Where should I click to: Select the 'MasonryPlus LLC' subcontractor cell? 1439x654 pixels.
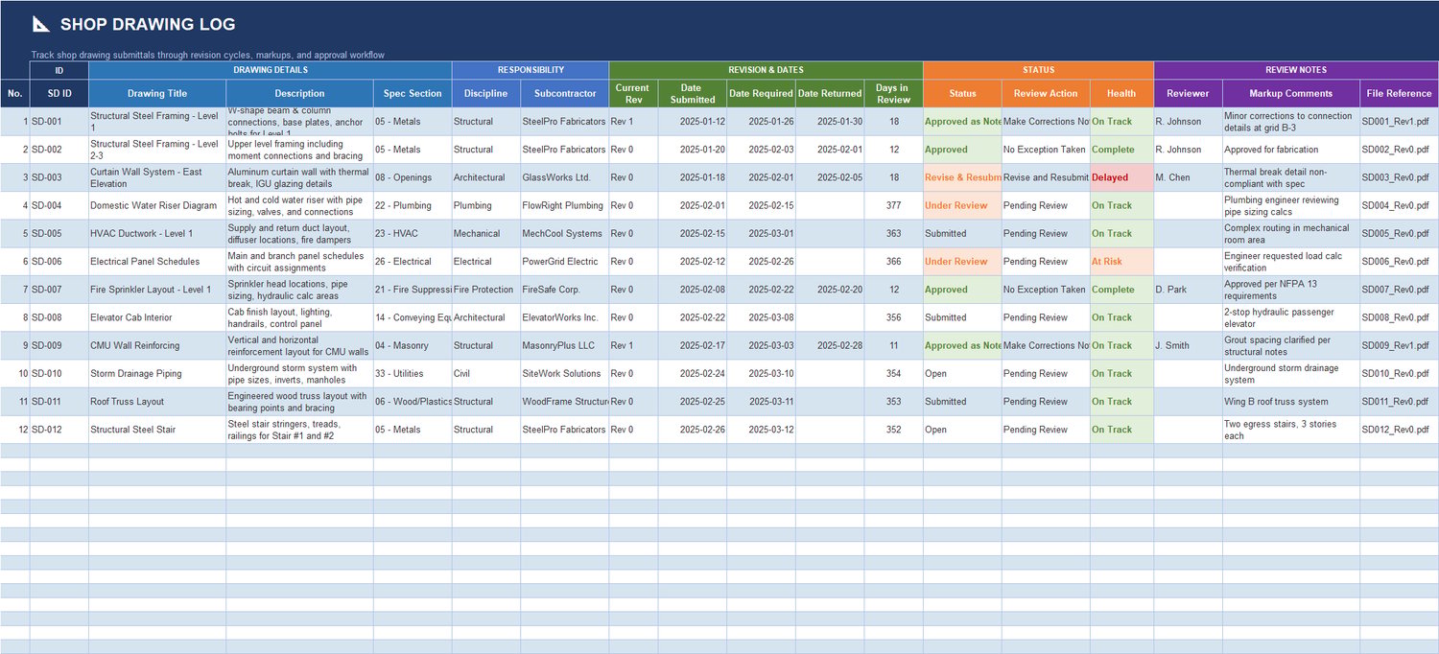coord(565,345)
